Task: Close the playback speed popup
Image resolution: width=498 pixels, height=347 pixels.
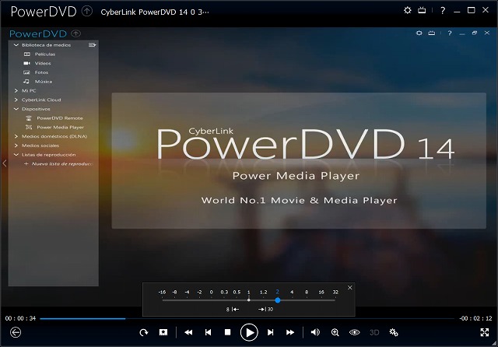Action: [x=349, y=288]
